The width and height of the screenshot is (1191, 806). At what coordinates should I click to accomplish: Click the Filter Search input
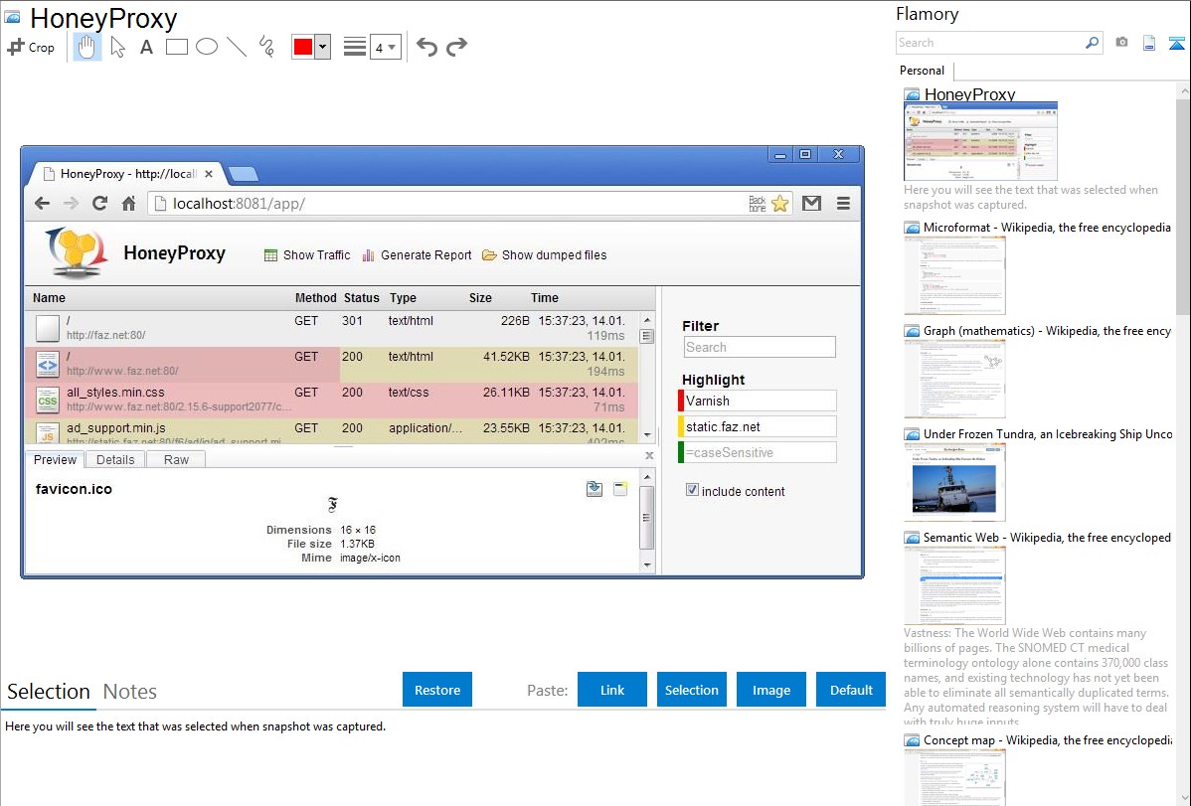(760, 347)
